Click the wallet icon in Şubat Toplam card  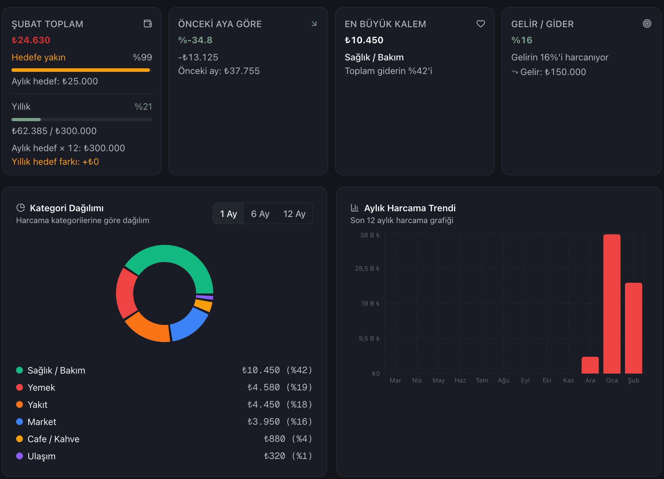[147, 24]
